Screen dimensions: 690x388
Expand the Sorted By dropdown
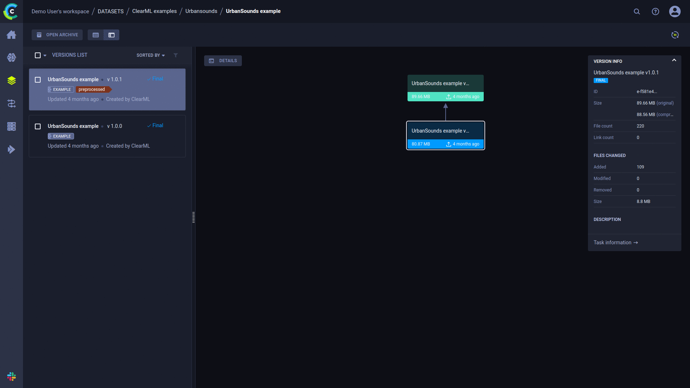151,55
